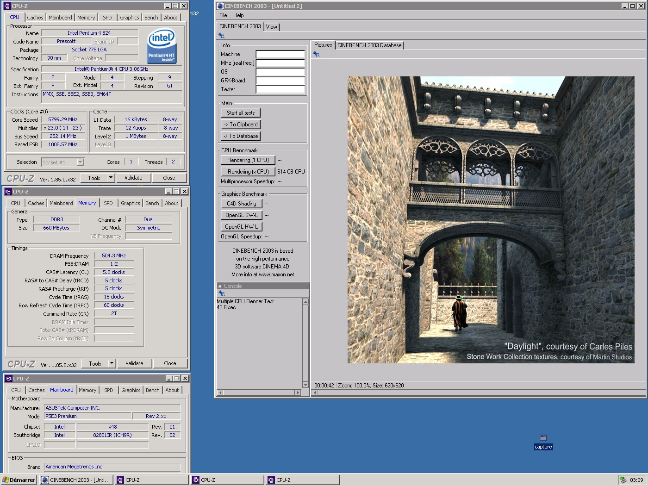Select the CINEBENCH 2003 tab
This screenshot has height=486, width=648.
pyautogui.click(x=240, y=26)
